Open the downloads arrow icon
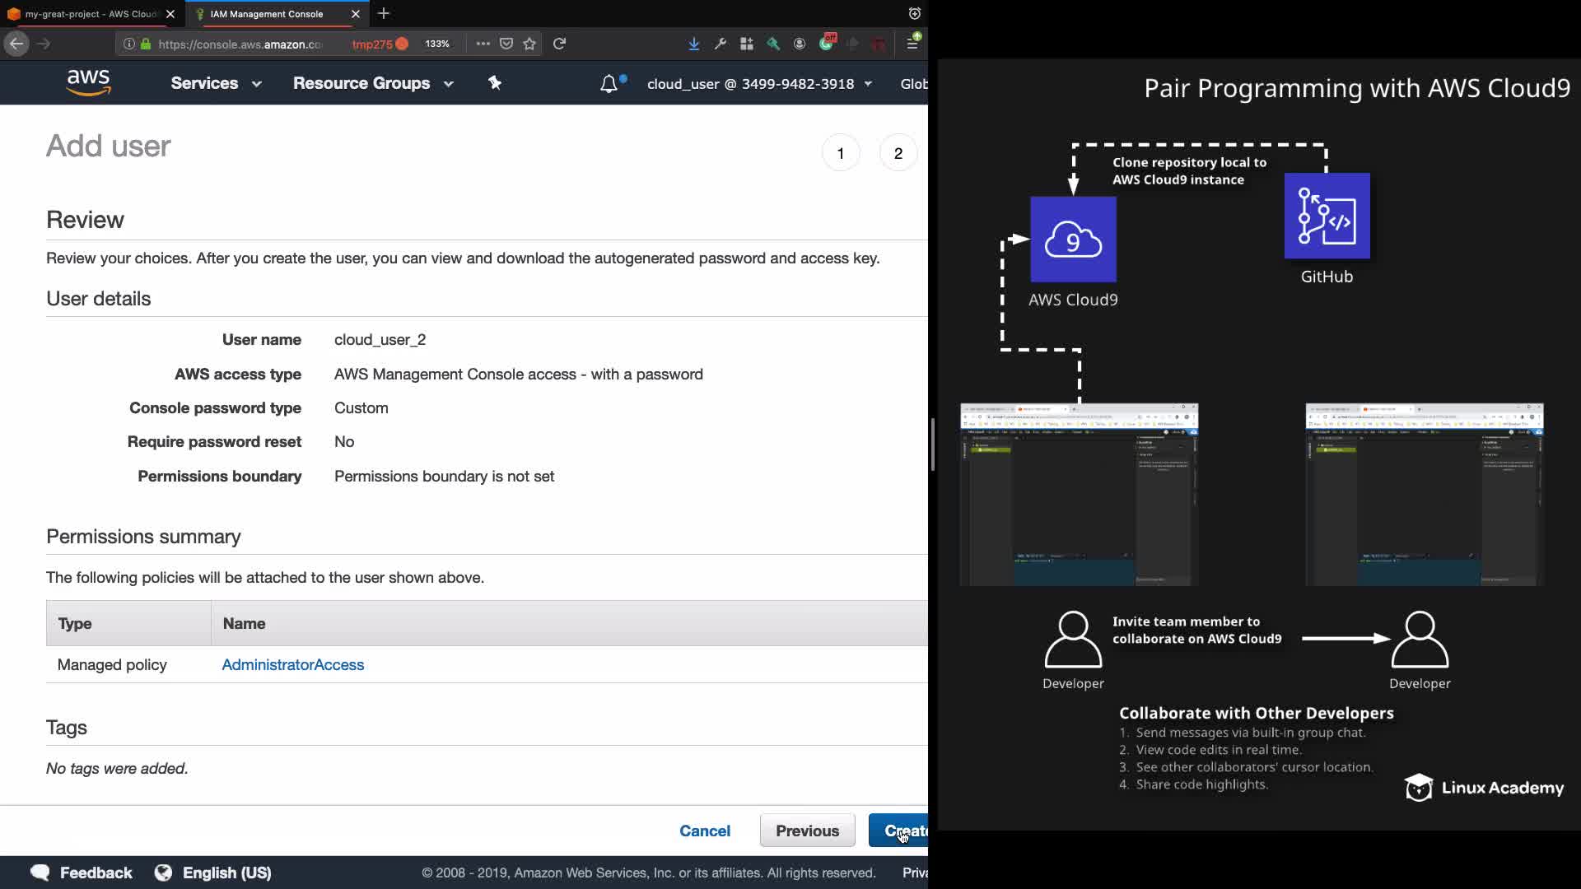 (693, 44)
